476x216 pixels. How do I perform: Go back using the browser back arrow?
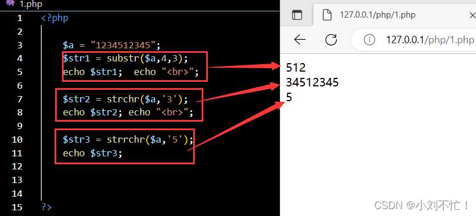[299, 39]
